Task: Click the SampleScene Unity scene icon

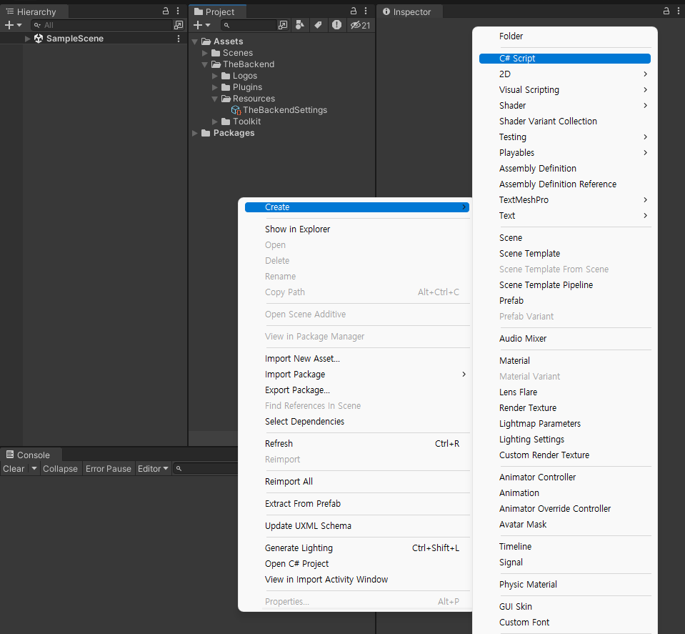Action: [39, 39]
